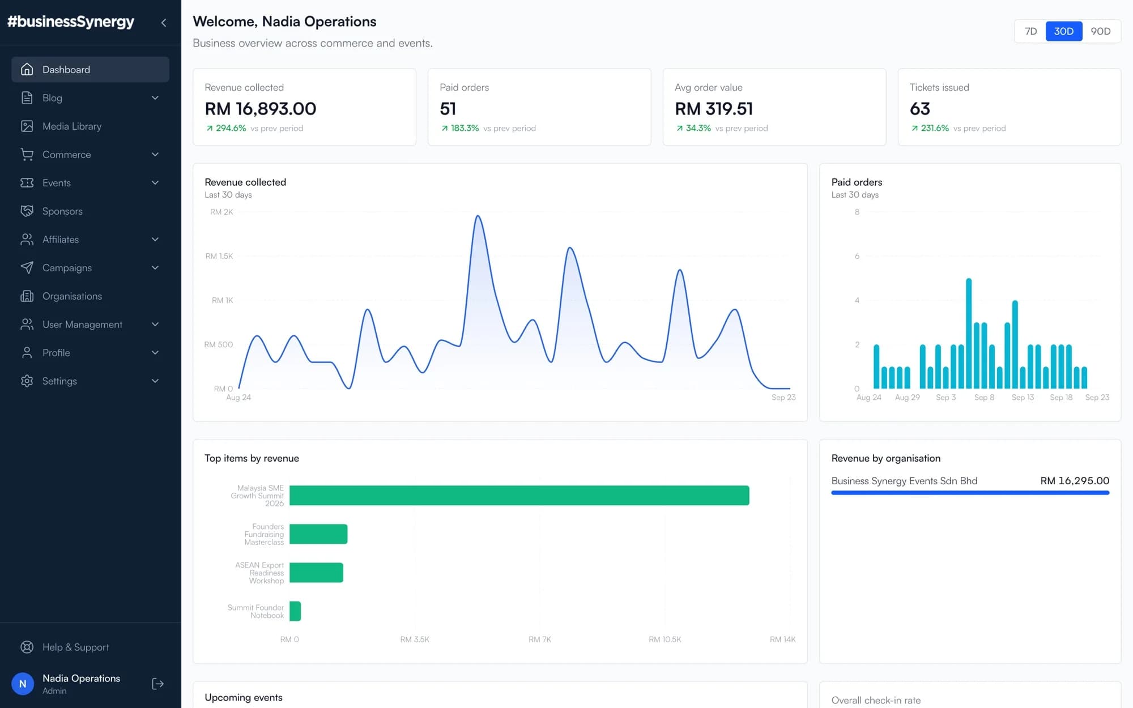Click the Campaigns paper plane icon
This screenshot has width=1133, height=708.
[27, 267]
